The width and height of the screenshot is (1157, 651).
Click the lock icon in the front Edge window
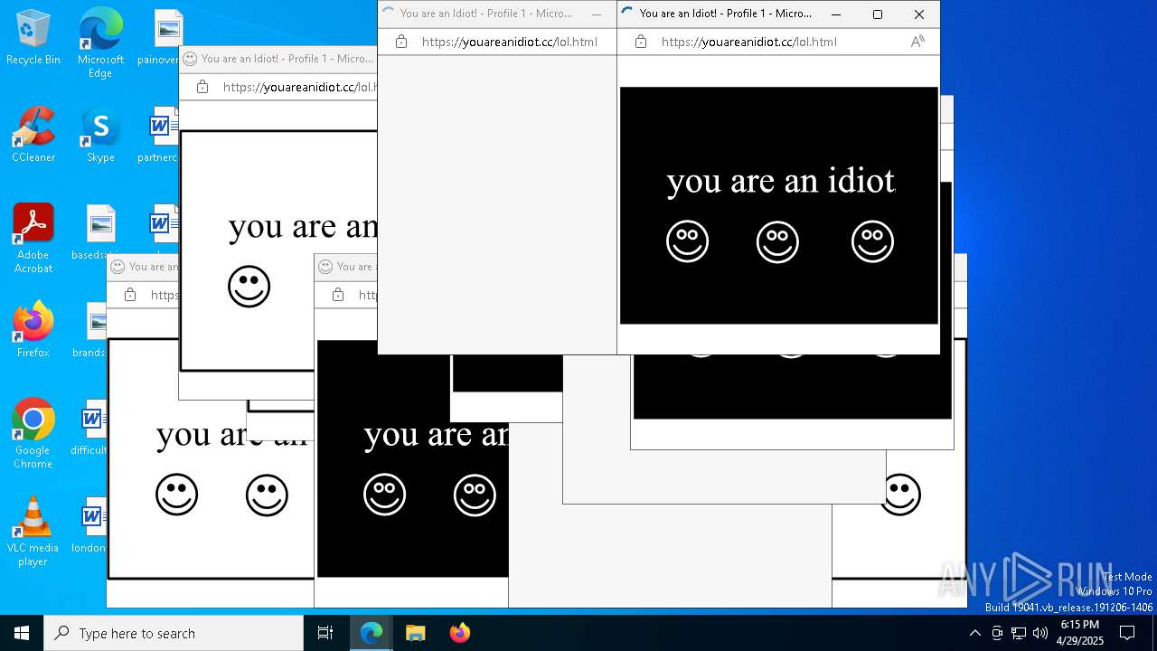tap(641, 42)
